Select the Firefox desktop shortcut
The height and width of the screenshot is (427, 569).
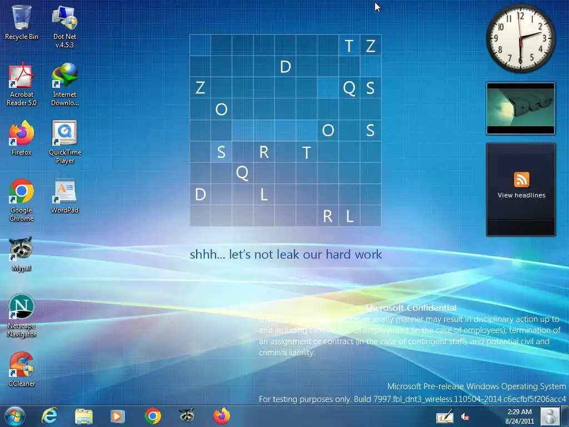22,138
